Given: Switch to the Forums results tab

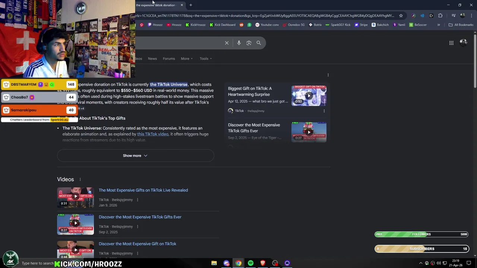Looking at the screenshot, I should pyautogui.click(x=169, y=58).
